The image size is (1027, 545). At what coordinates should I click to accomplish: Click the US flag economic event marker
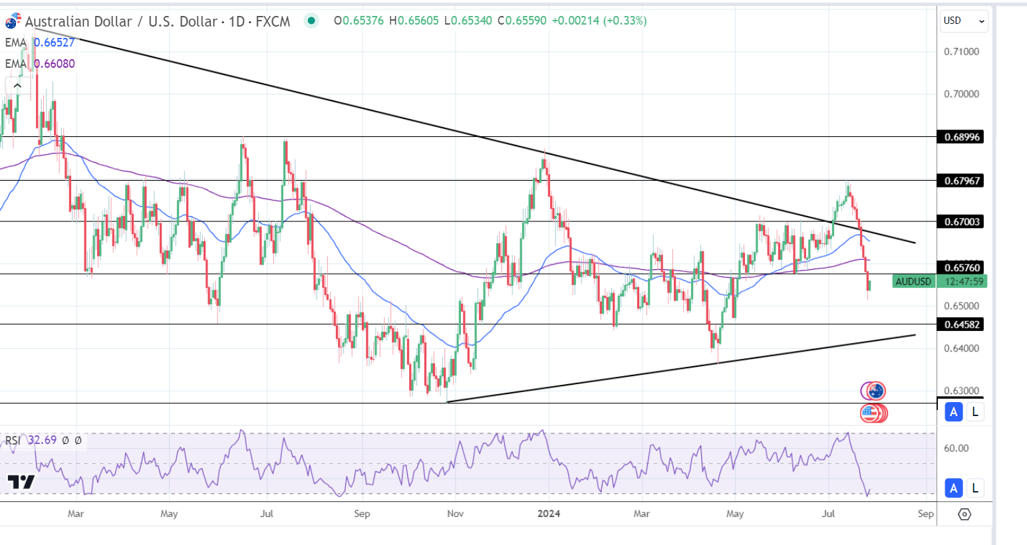click(x=870, y=413)
